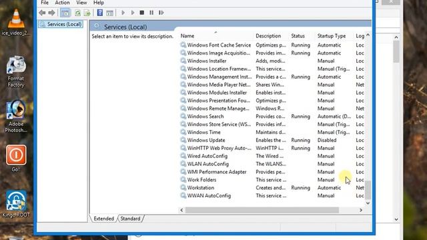Sort by the Status column header
The width and height of the screenshot is (427, 240).
point(298,36)
